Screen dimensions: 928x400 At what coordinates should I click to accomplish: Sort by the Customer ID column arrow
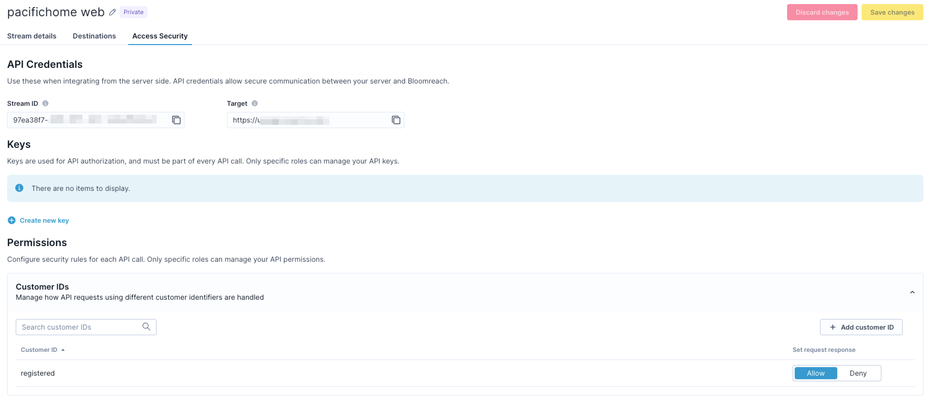click(63, 350)
